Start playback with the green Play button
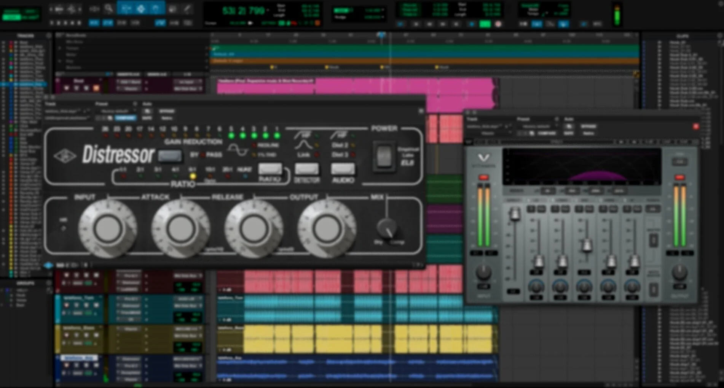Viewport: 724px width, 388px height. [485, 24]
